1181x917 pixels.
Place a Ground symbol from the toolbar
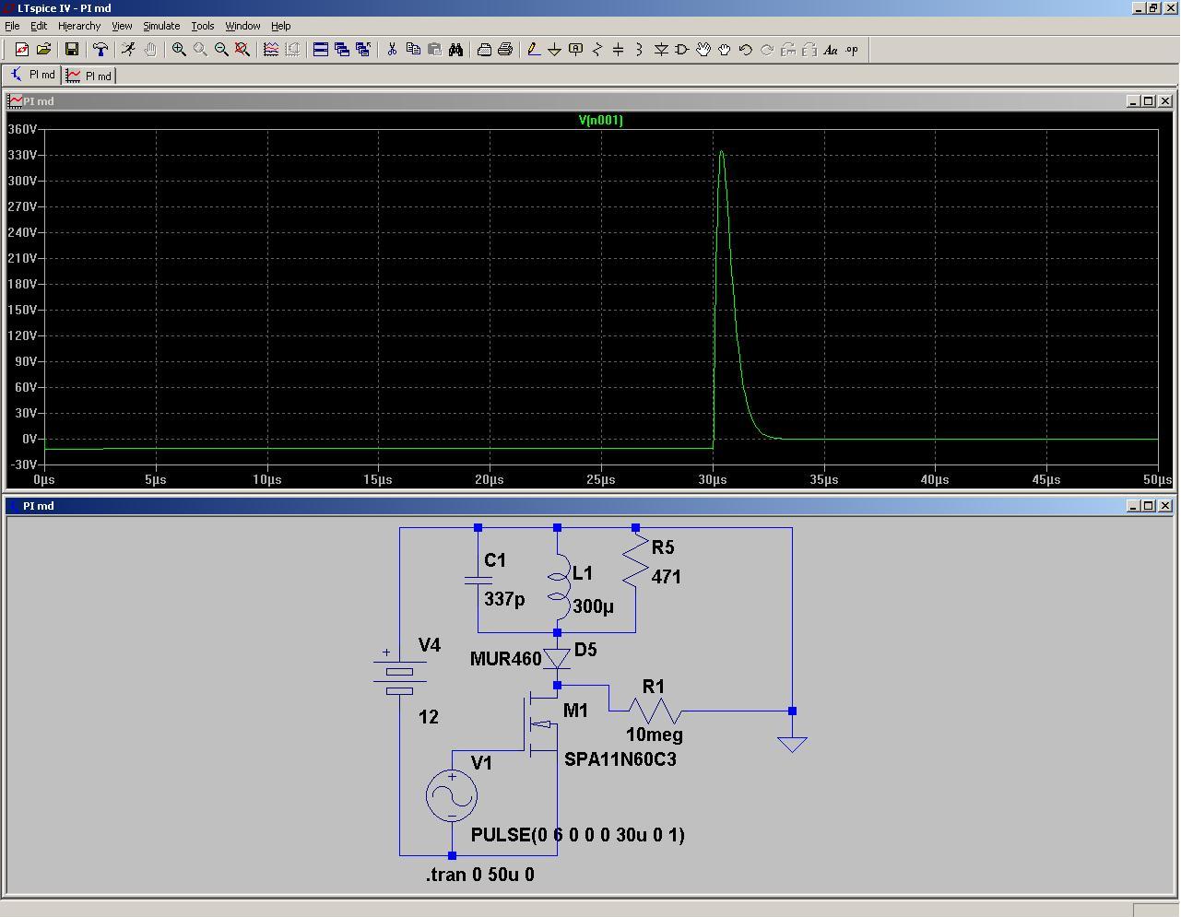(x=554, y=50)
